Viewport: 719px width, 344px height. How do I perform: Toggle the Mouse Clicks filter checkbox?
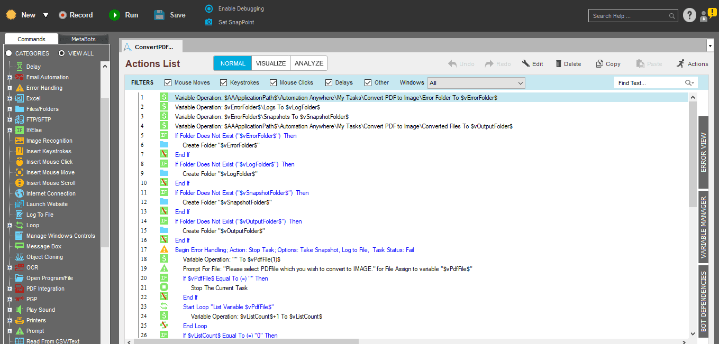click(x=274, y=82)
